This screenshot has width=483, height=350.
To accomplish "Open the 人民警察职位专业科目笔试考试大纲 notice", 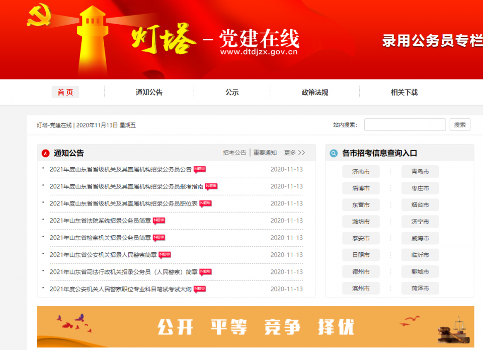I will (x=121, y=289).
